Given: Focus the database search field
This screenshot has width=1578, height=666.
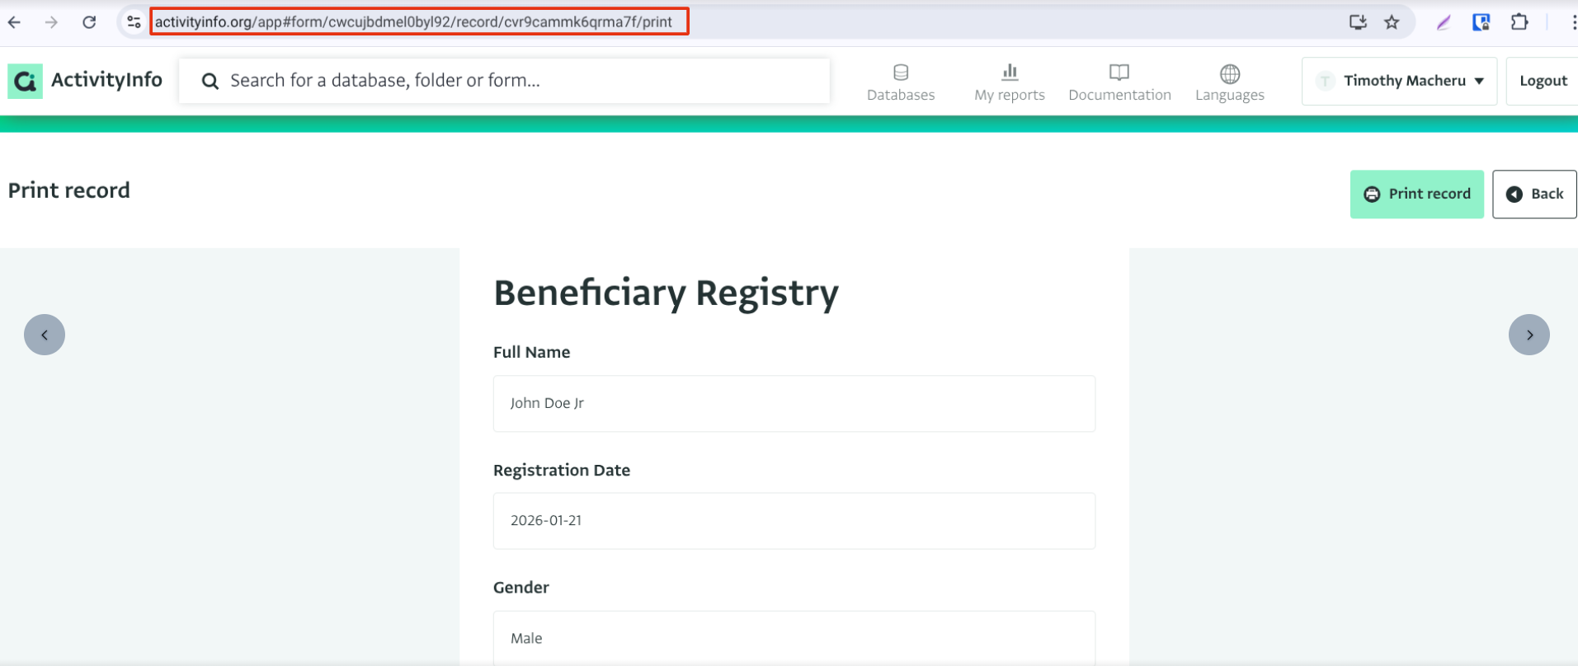Looking at the screenshot, I should [504, 81].
